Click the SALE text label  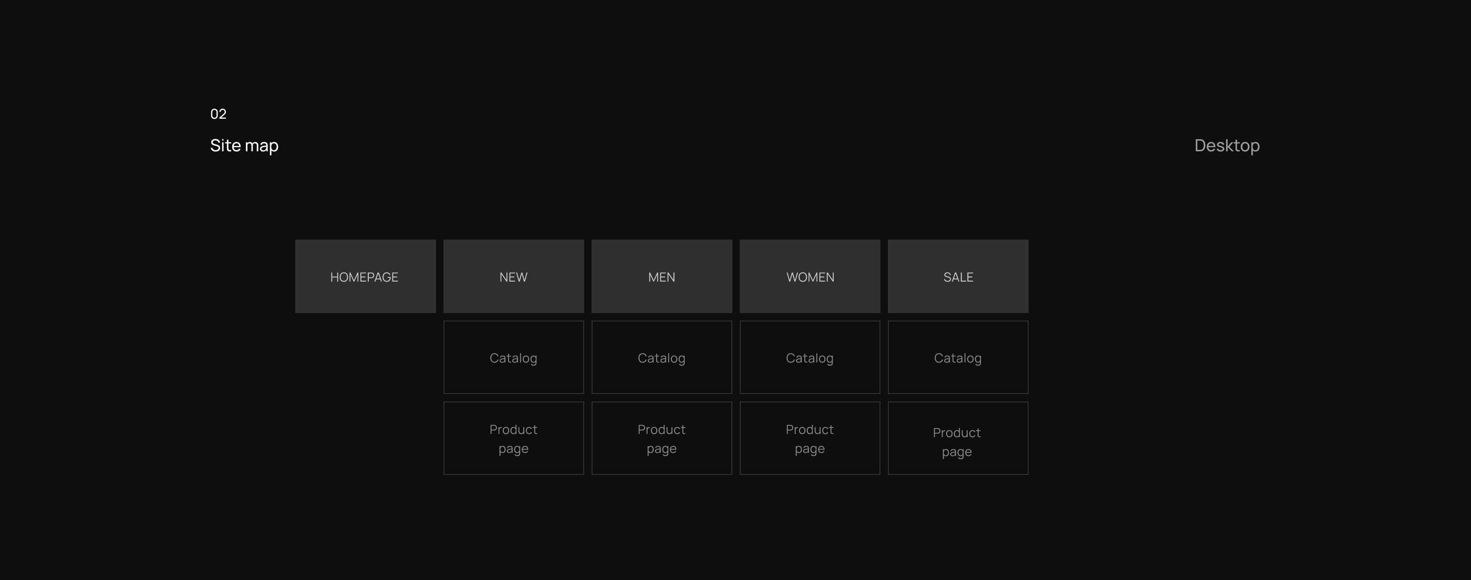tap(958, 277)
